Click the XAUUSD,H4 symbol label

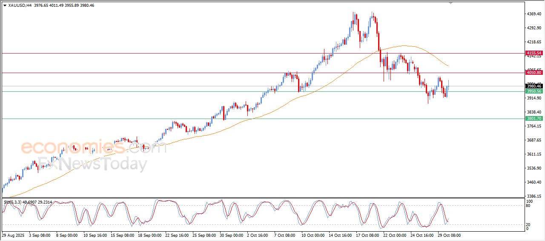pos(20,6)
